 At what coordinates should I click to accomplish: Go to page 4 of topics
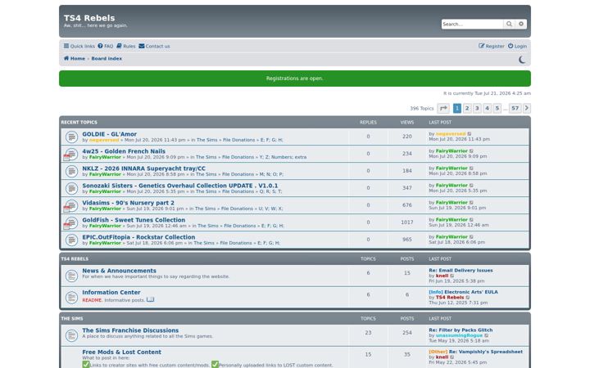point(488,108)
